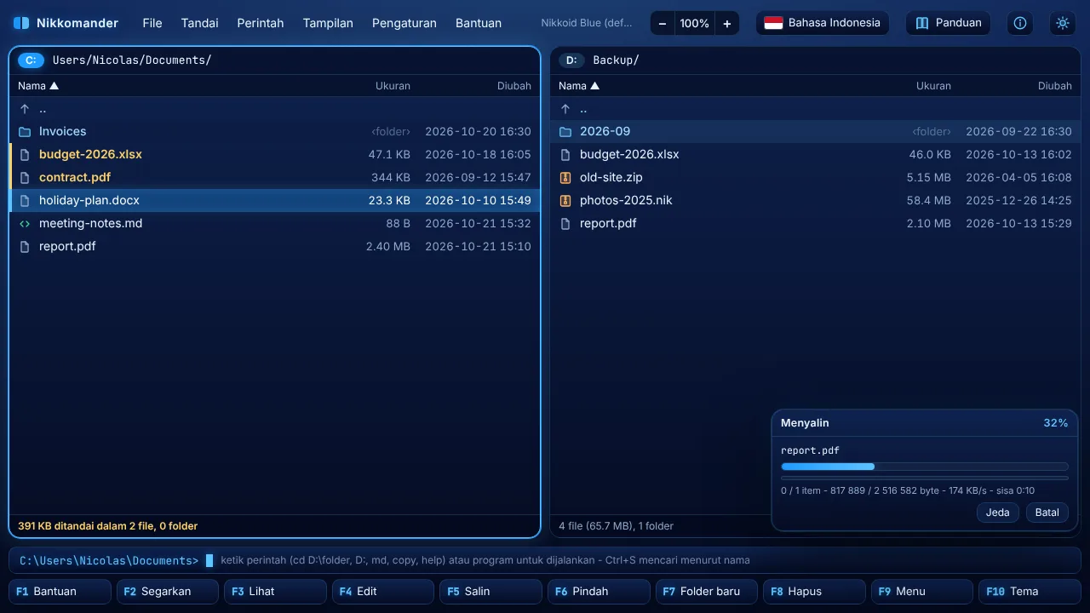
Task: Open the Bahasa Indonesia language dropdown
Action: point(823,23)
